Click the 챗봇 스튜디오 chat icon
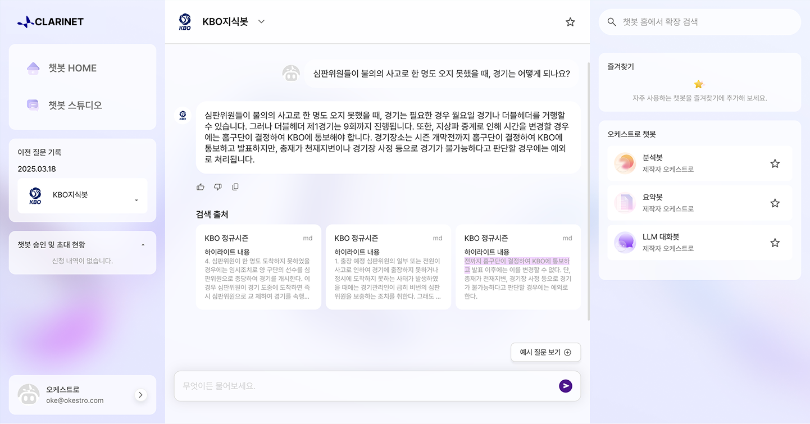The width and height of the screenshot is (810, 424). (x=33, y=105)
